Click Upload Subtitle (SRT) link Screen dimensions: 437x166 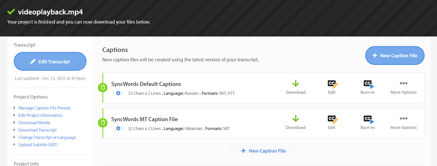pyautogui.click(x=38, y=145)
